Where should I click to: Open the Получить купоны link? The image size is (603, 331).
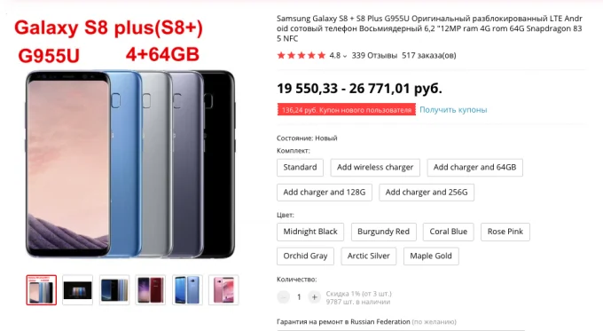pos(453,110)
